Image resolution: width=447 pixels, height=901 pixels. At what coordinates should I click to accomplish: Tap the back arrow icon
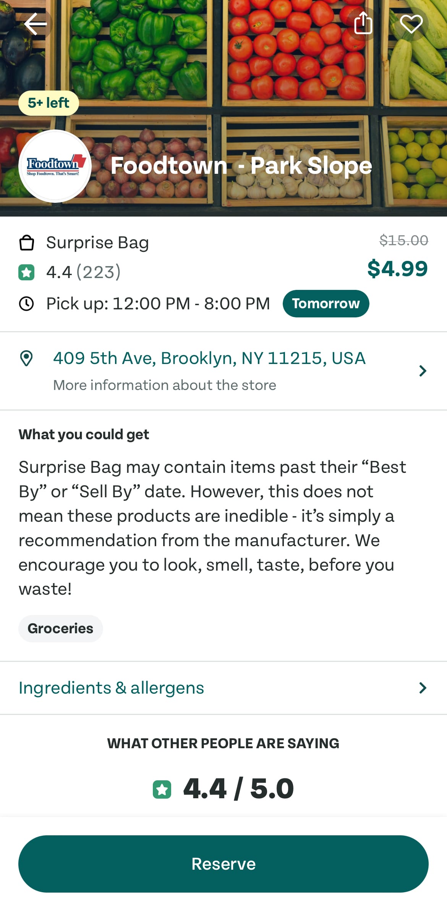coord(36,24)
